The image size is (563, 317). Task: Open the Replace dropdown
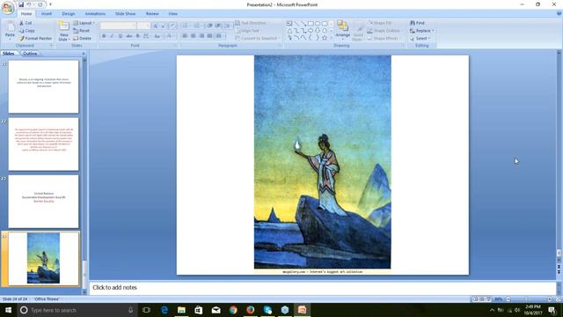422,31
